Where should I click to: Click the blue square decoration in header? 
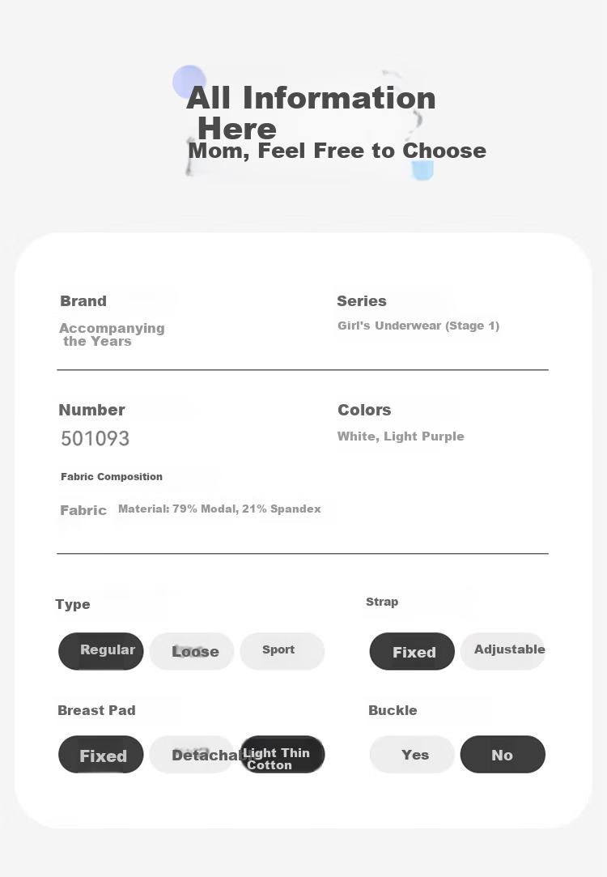[x=422, y=170]
